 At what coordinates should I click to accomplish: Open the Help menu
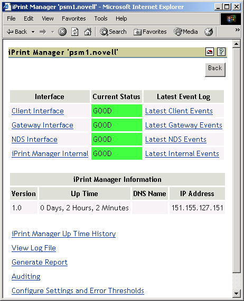click(121, 18)
